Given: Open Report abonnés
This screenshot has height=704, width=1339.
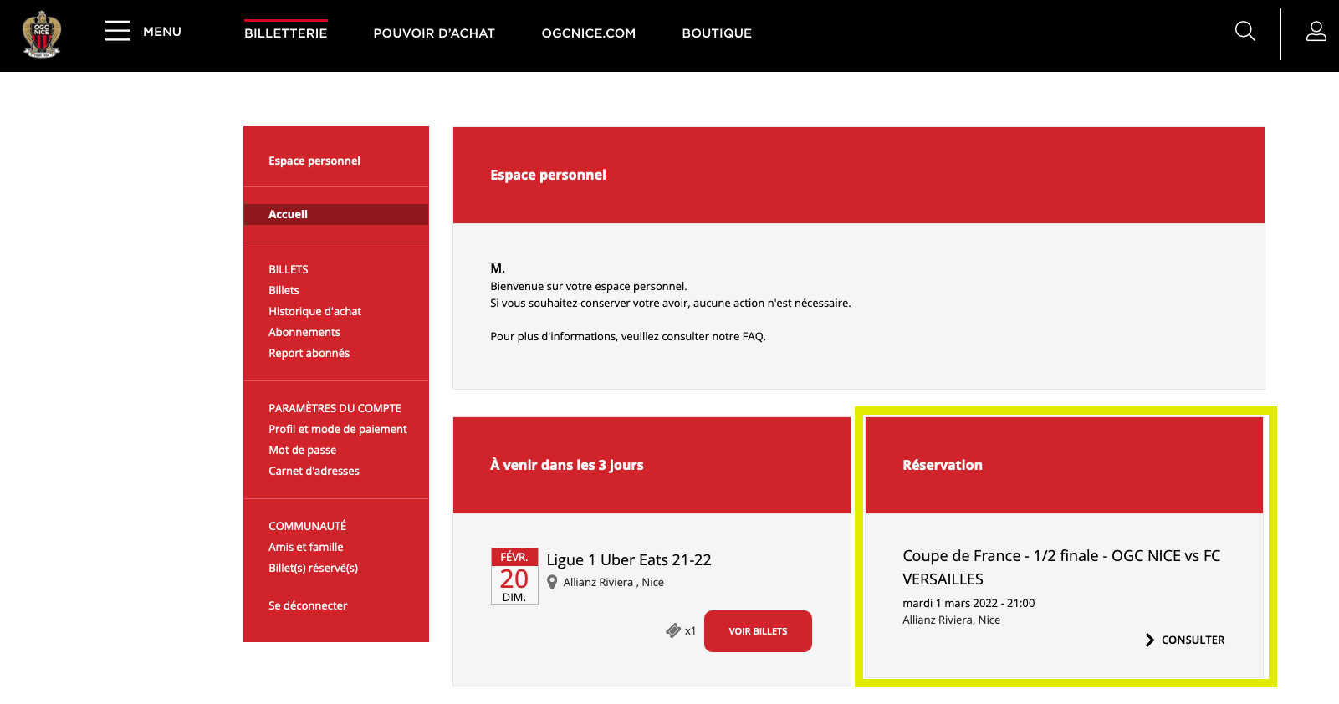Looking at the screenshot, I should [x=309, y=353].
